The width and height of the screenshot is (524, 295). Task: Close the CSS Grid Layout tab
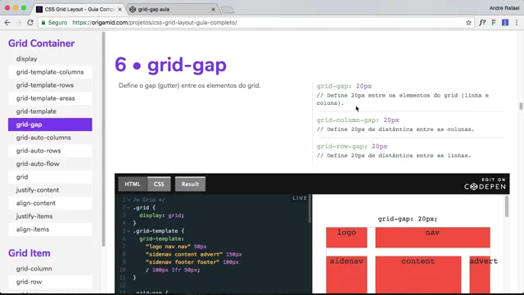[x=120, y=9]
